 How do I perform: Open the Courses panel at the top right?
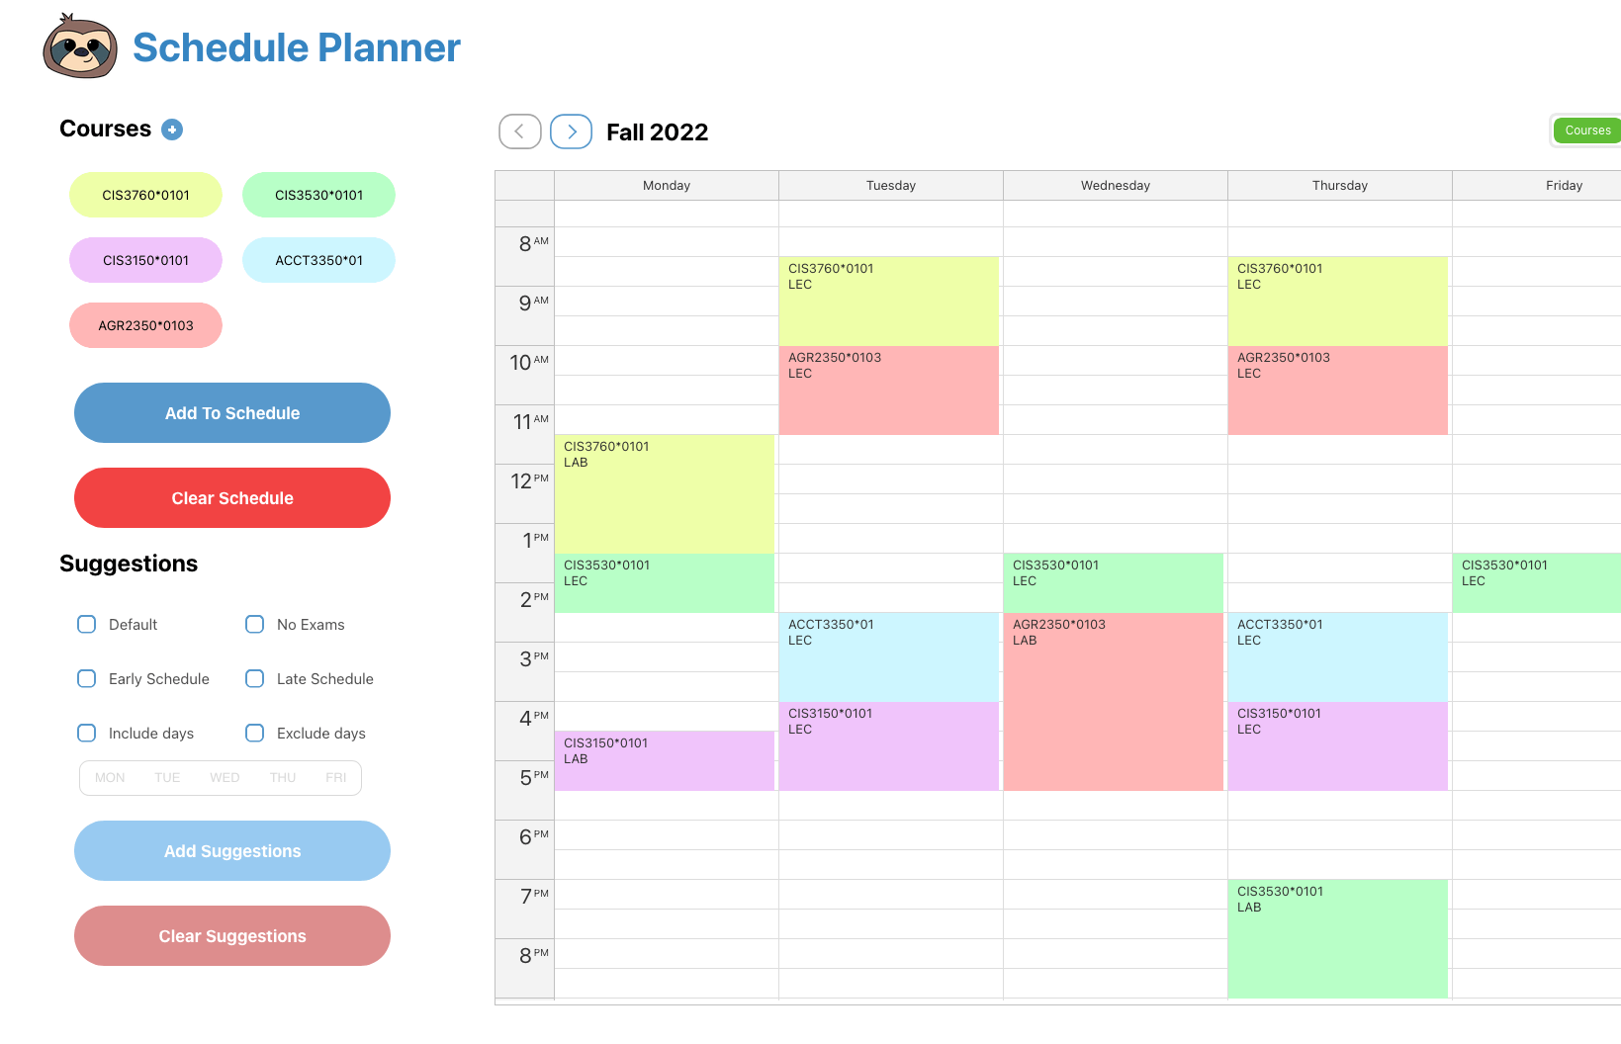coord(1585,130)
